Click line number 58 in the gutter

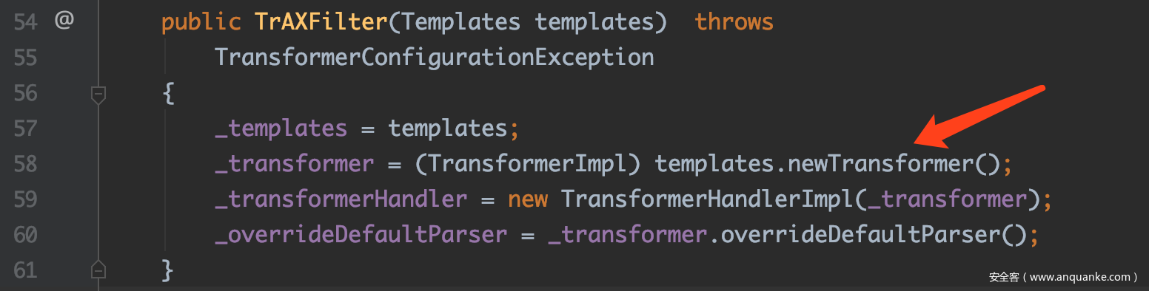point(26,163)
